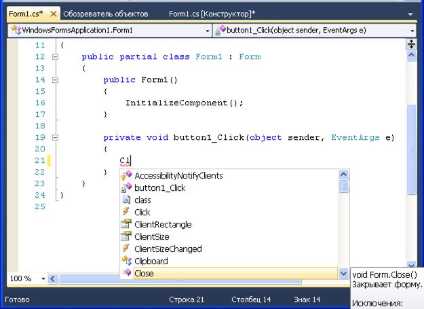Click the class icon beside WindowsFormsApplication1.Form1
Viewport: 424px width, 309px height.
(16, 30)
